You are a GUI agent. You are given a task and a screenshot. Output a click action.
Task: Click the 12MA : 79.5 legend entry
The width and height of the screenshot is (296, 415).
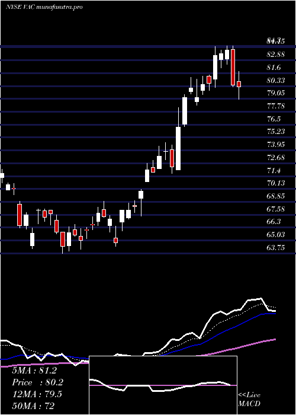(37, 394)
